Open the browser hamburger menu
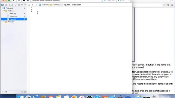The image size is (175, 98). [x=172, y=5]
